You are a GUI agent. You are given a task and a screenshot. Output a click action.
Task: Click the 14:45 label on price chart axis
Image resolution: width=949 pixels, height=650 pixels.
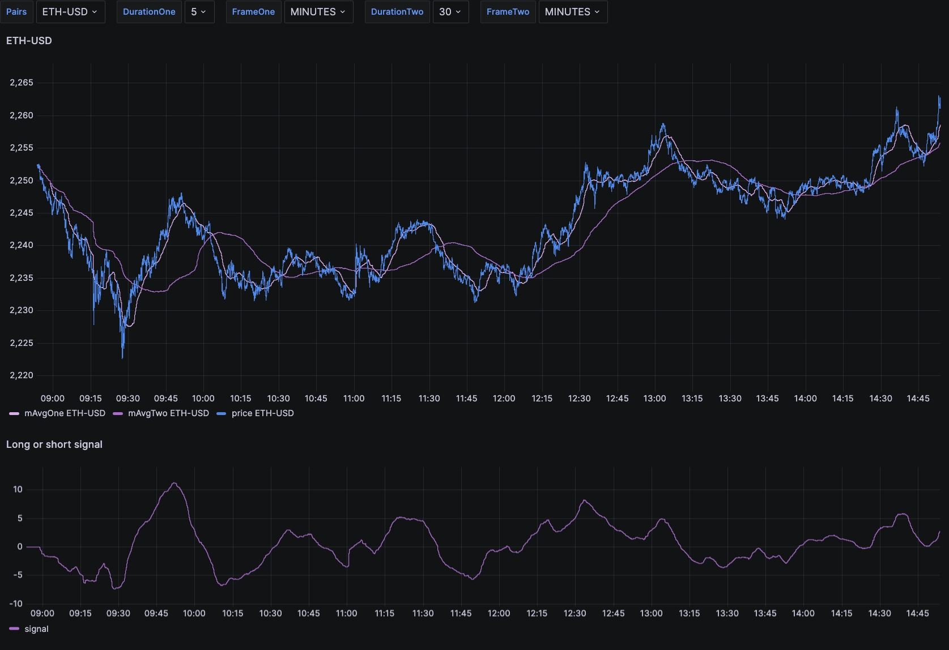[918, 399]
